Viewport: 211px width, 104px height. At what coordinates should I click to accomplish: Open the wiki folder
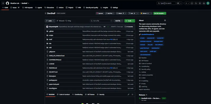(50, 47)
